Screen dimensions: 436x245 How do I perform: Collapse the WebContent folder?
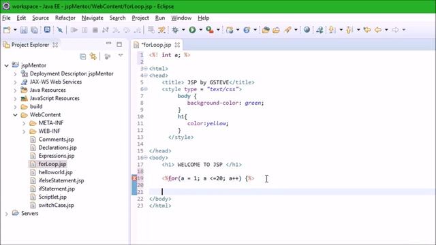(x=15, y=115)
